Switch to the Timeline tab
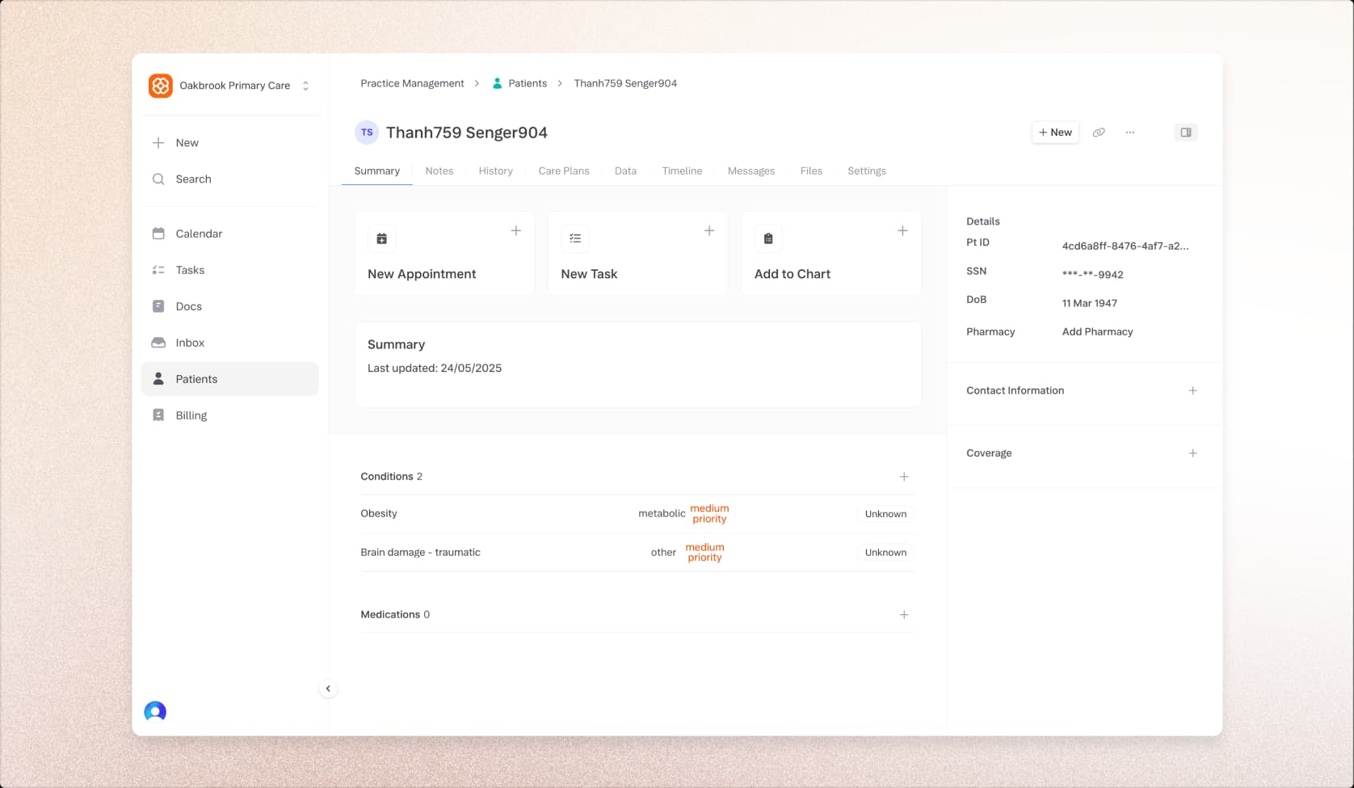Screen dimensions: 1354x788 click(682, 171)
